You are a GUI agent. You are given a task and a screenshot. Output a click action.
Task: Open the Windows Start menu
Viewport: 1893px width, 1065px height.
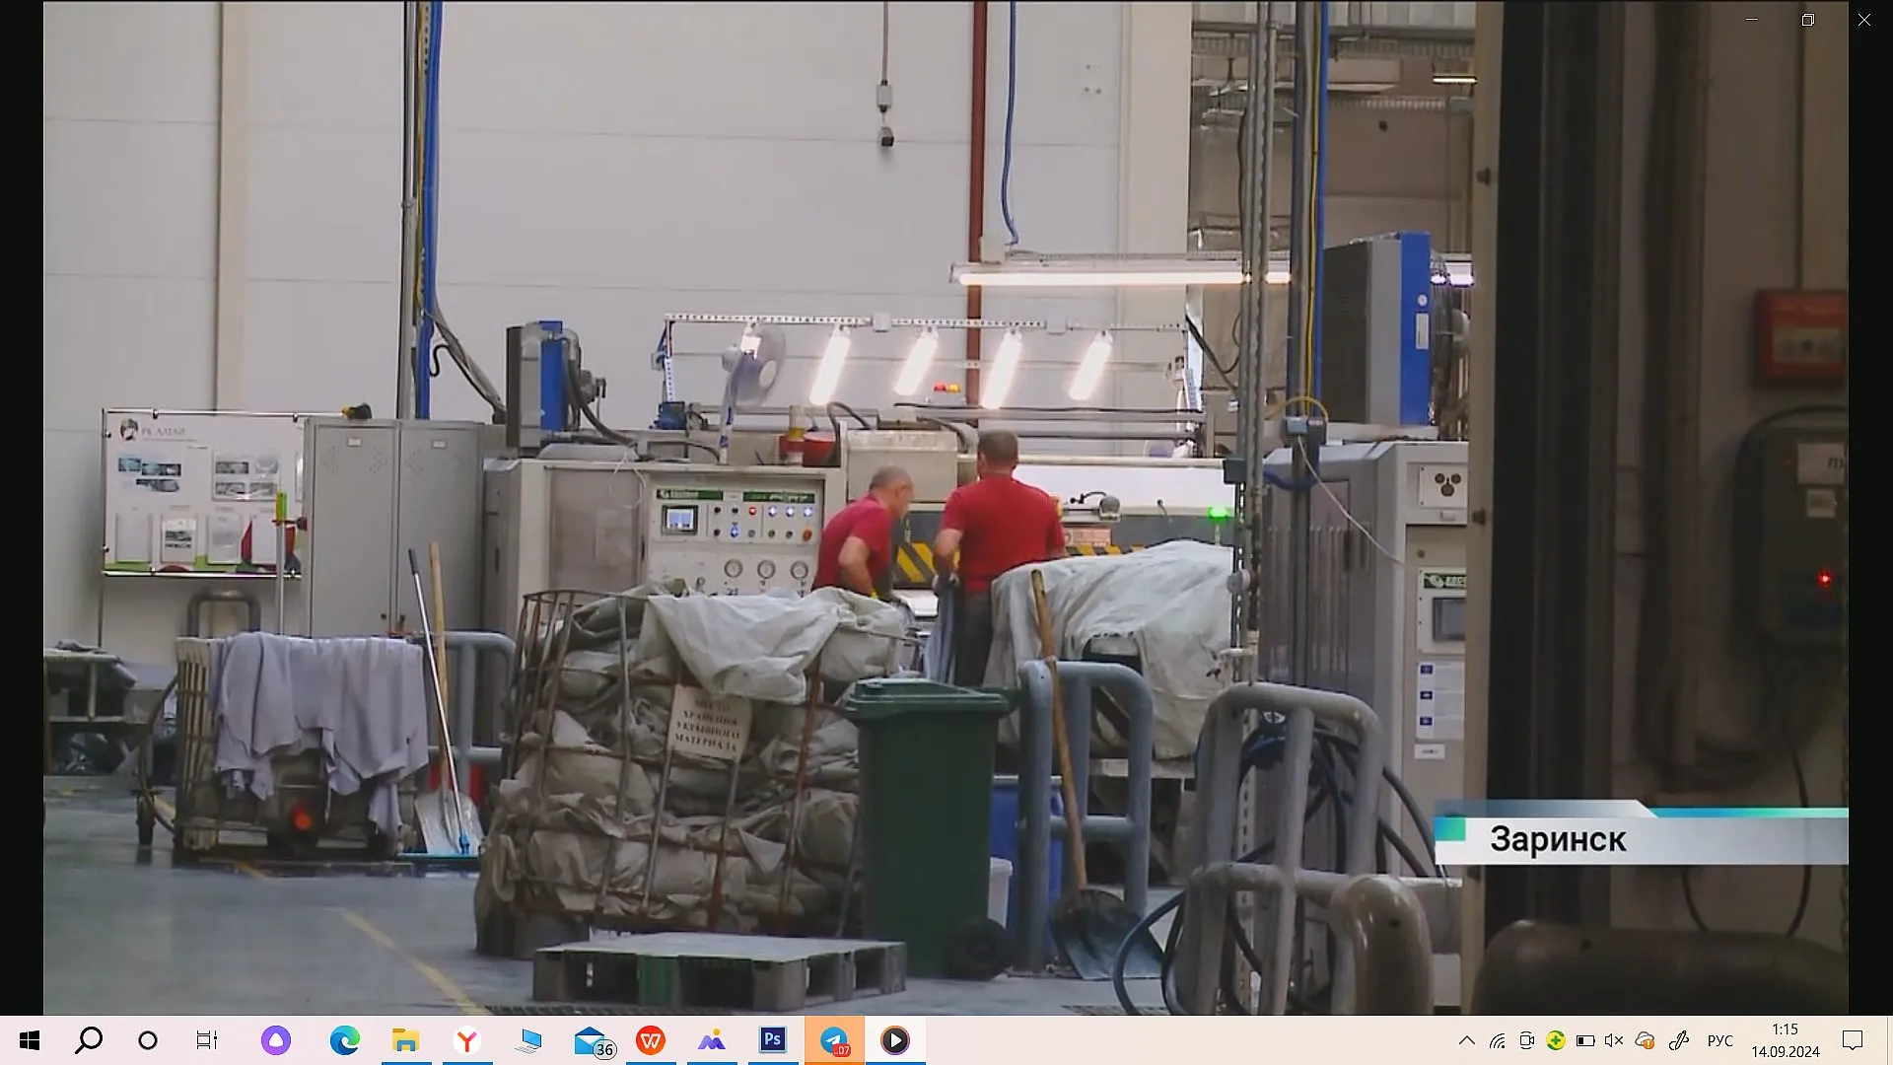(30, 1040)
